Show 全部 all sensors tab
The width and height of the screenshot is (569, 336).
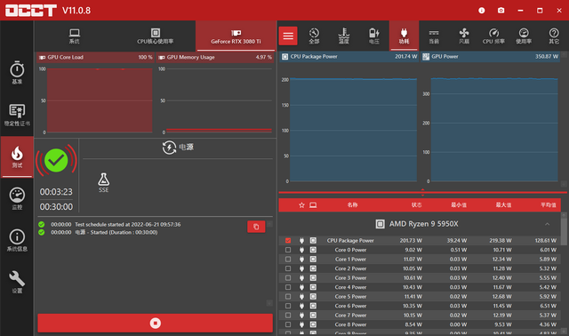coord(314,36)
